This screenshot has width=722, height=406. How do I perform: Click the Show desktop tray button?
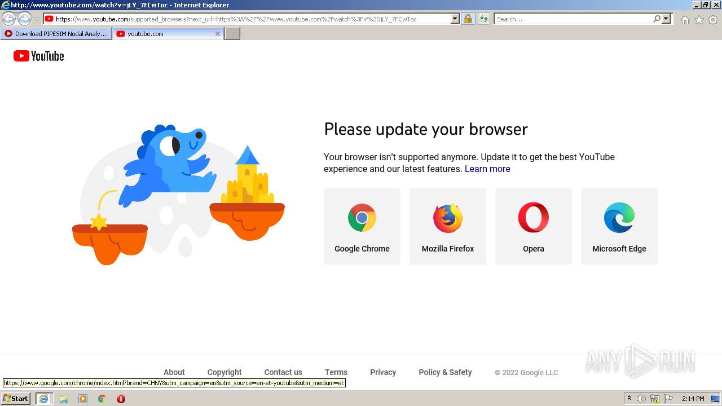coord(716,399)
